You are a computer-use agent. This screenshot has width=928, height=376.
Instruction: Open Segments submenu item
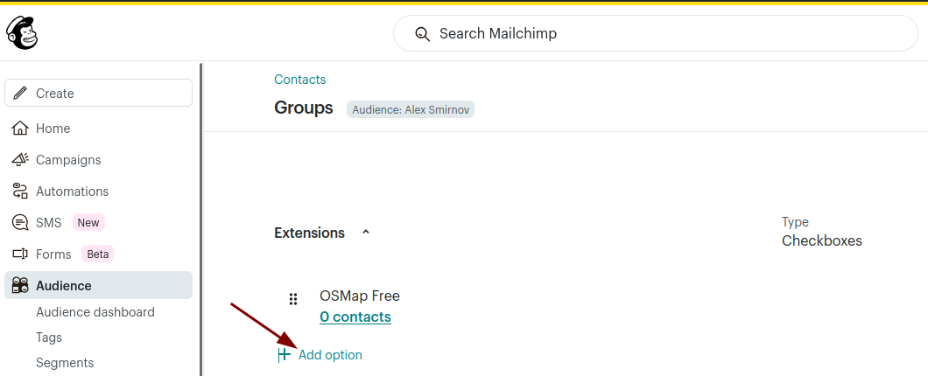(65, 362)
